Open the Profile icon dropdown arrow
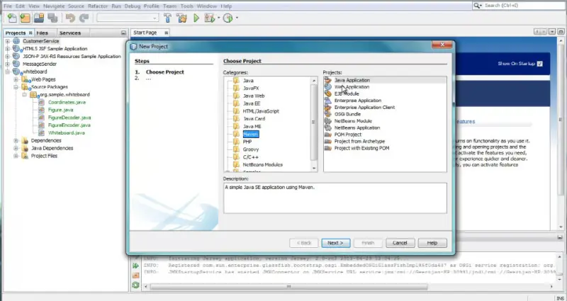Viewport: 567px width, 301px height. 237,18
